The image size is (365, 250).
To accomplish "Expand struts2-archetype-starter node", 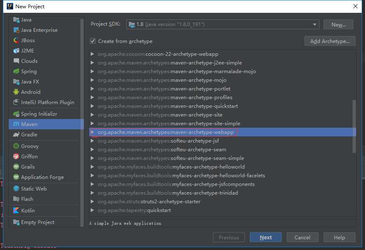I will pyautogui.click(x=92, y=202).
